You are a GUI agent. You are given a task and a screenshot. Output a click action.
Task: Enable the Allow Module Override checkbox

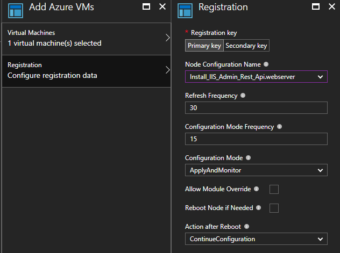[x=274, y=189]
